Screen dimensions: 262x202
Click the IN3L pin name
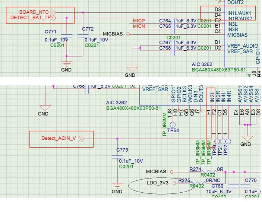[232, 24]
